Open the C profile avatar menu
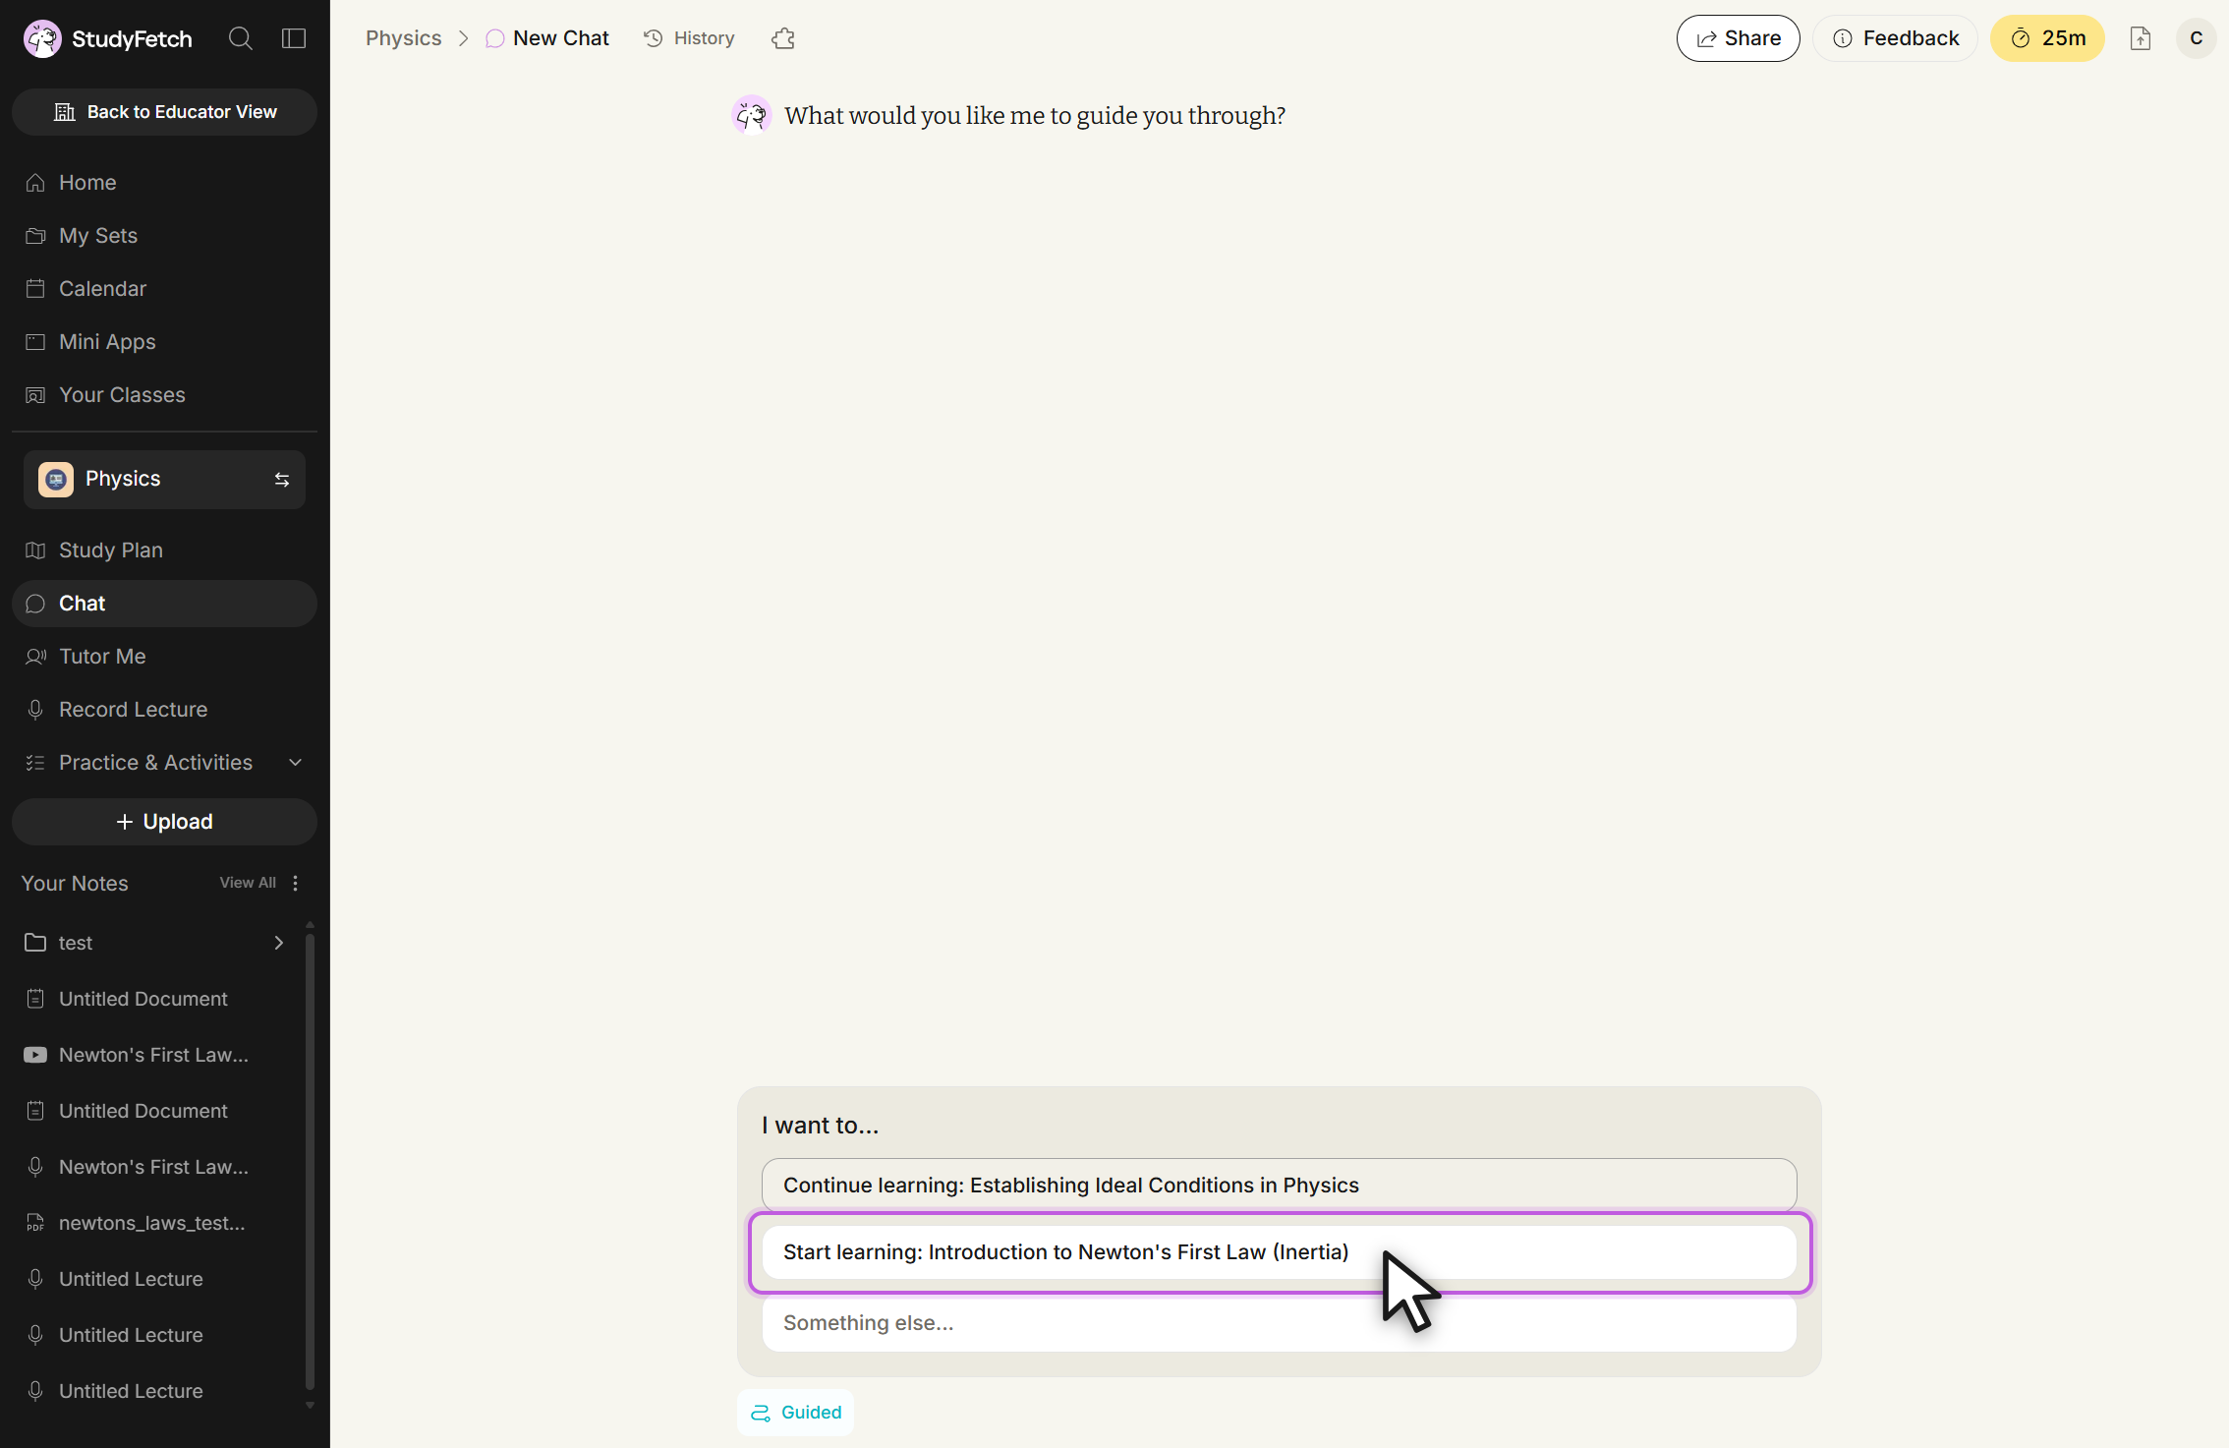Screen dimensions: 2229x1448 2197,38
